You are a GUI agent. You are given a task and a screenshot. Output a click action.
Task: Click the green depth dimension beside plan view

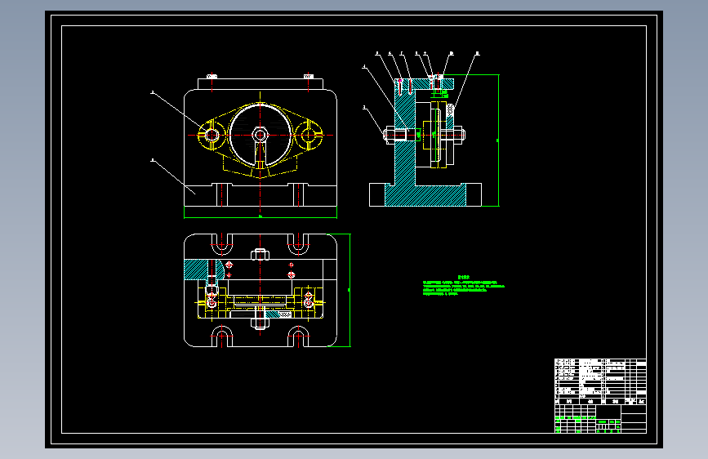pos(349,290)
